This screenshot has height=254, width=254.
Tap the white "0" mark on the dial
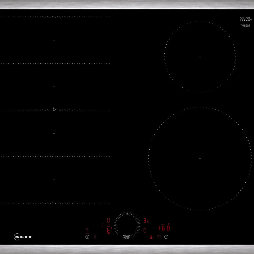click(x=117, y=233)
